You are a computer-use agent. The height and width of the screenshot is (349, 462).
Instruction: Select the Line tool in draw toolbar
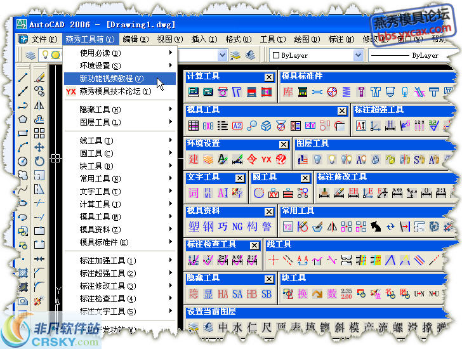pos(23,78)
